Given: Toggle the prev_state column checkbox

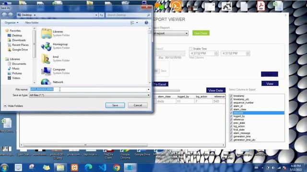Looking at the screenshot, I should point(231,123).
